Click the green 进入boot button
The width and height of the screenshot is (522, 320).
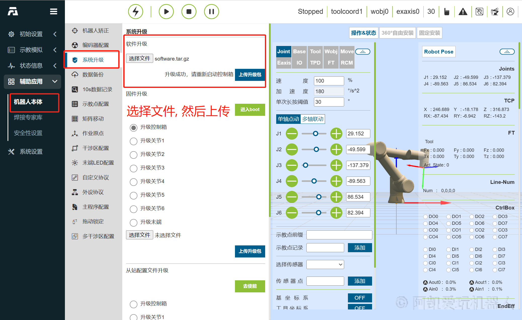(x=250, y=110)
